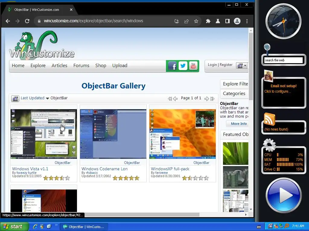309x231 pixels.
Task: Click the More Info button
Action: [237, 124]
